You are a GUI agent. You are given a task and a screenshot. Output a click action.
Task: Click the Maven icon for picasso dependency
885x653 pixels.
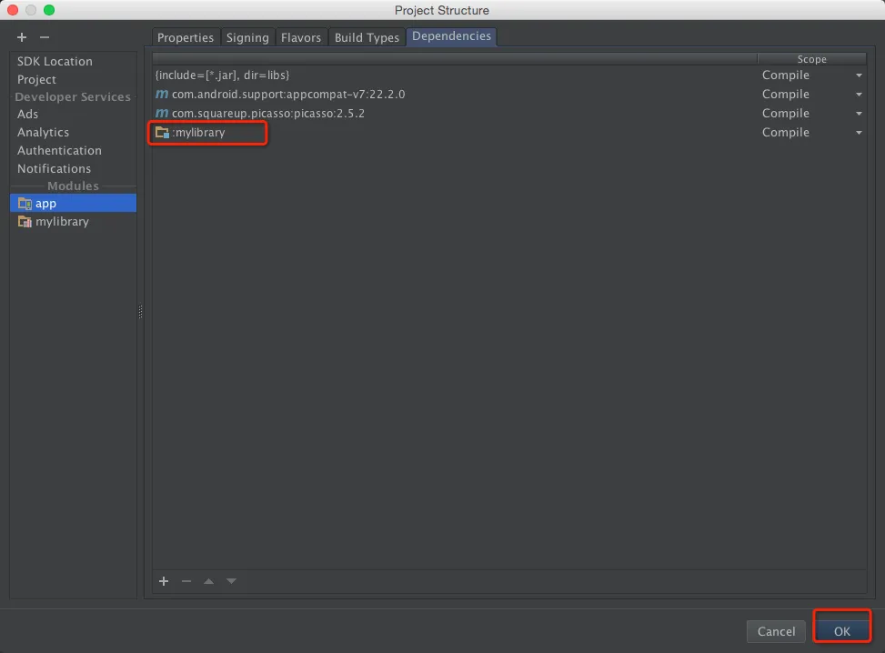pyautogui.click(x=162, y=114)
